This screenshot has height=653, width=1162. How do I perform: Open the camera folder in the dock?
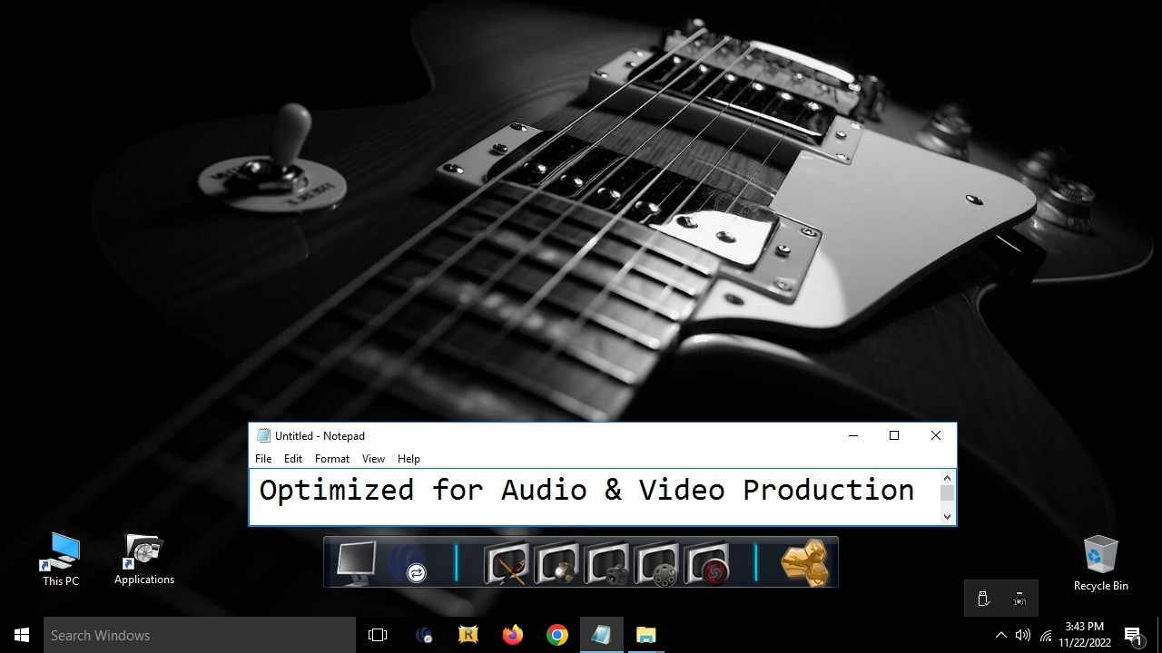pyautogui.click(x=606, y=563)
